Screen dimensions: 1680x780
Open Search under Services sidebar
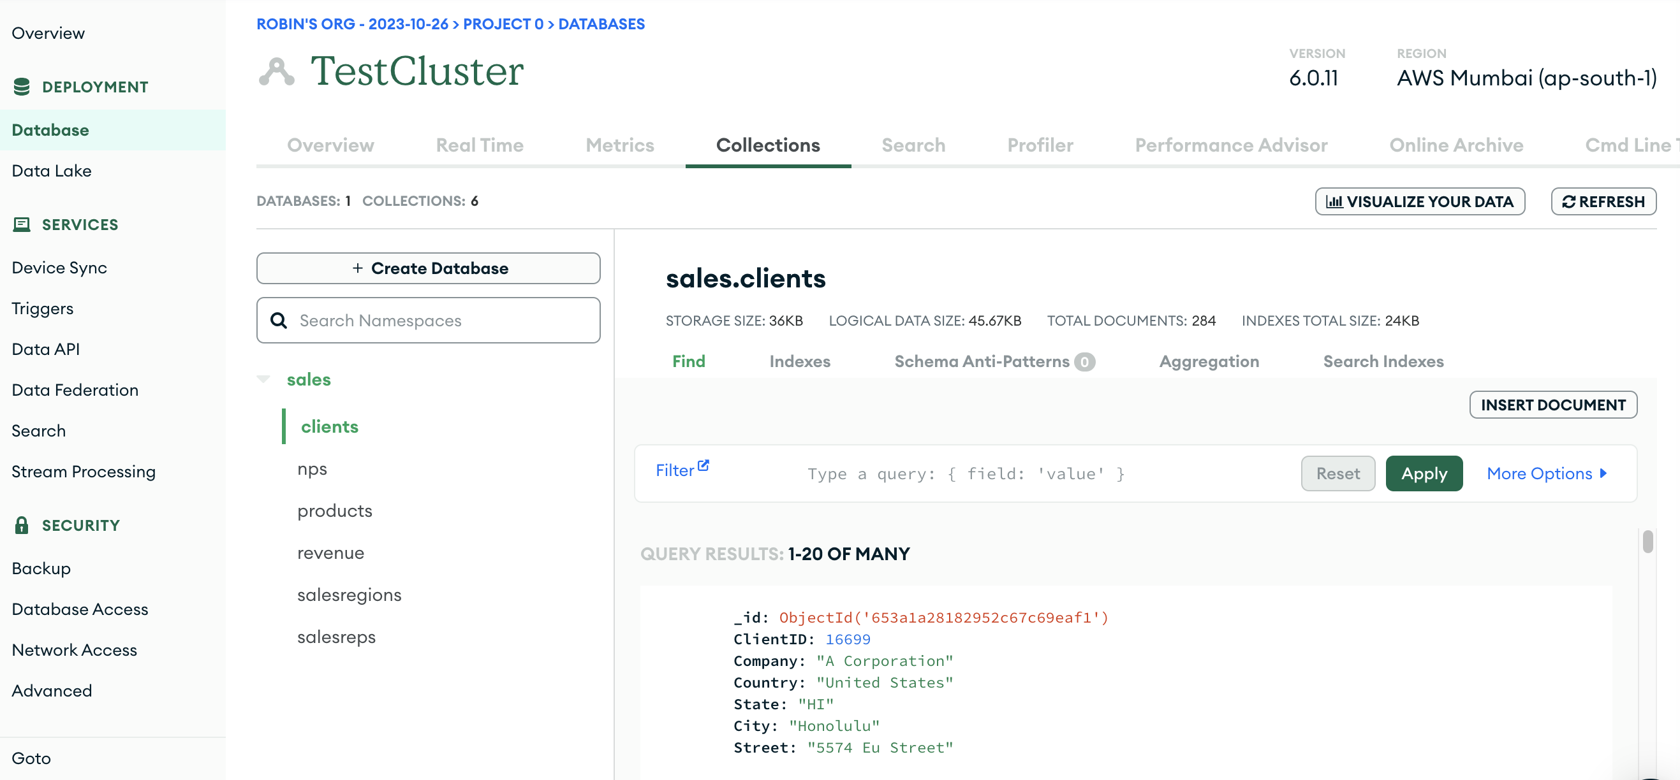tap(38, 431)
